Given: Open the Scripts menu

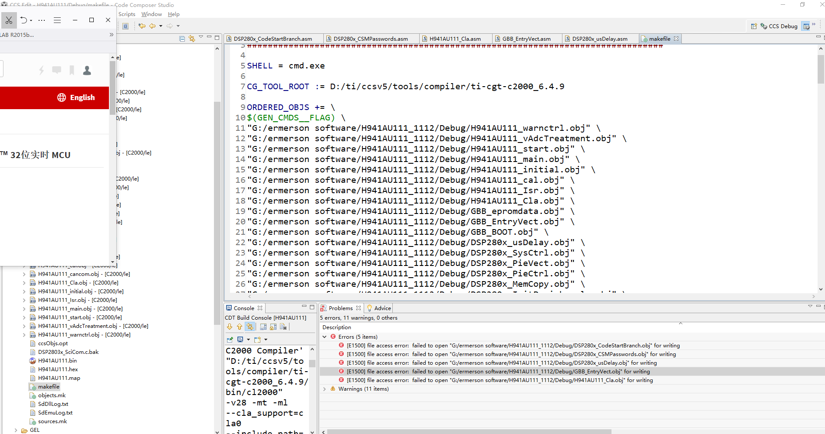Looking at the screenshot, I should (x=127, y=14).
